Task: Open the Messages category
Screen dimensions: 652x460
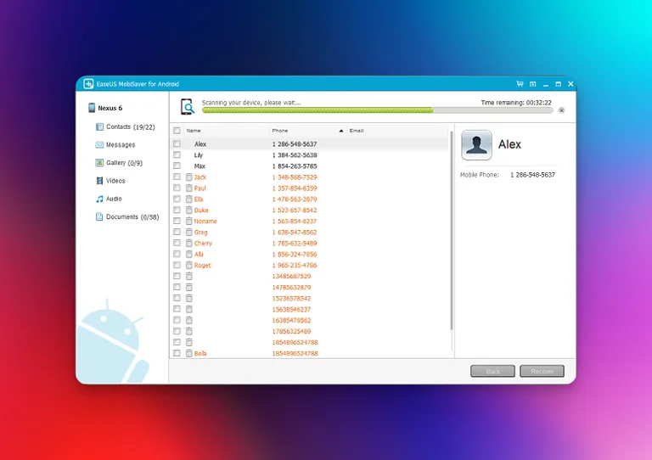Action: click(x=121, y=144)
